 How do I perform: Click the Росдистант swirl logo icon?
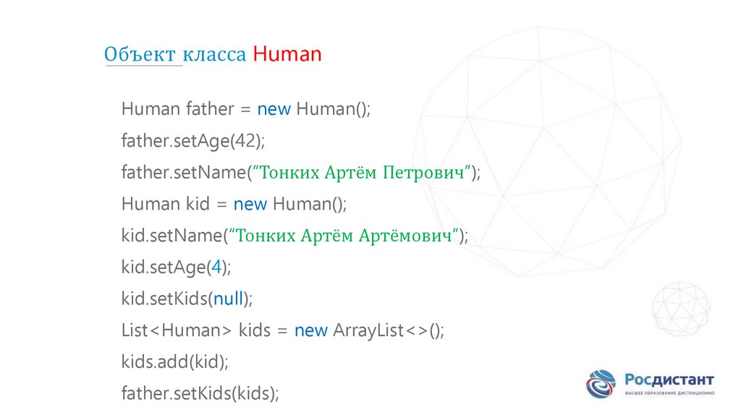(600, 383)
